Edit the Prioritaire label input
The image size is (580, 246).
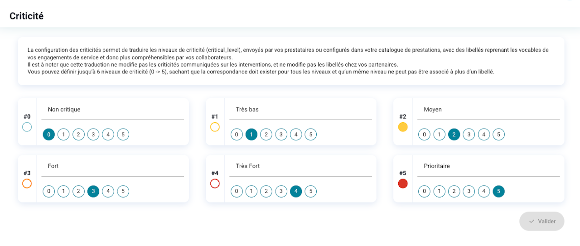(488, 166)
